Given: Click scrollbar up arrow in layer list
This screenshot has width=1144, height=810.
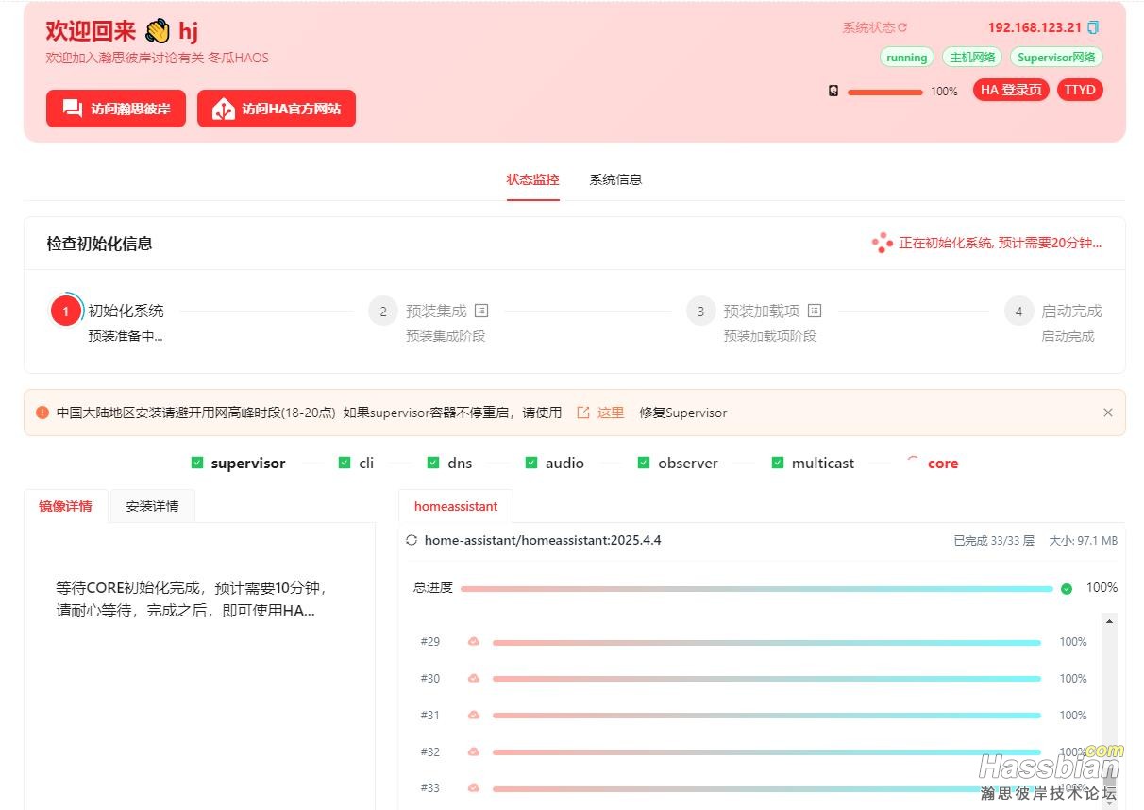Looking at the screenshot, I should coord(1109,621).
